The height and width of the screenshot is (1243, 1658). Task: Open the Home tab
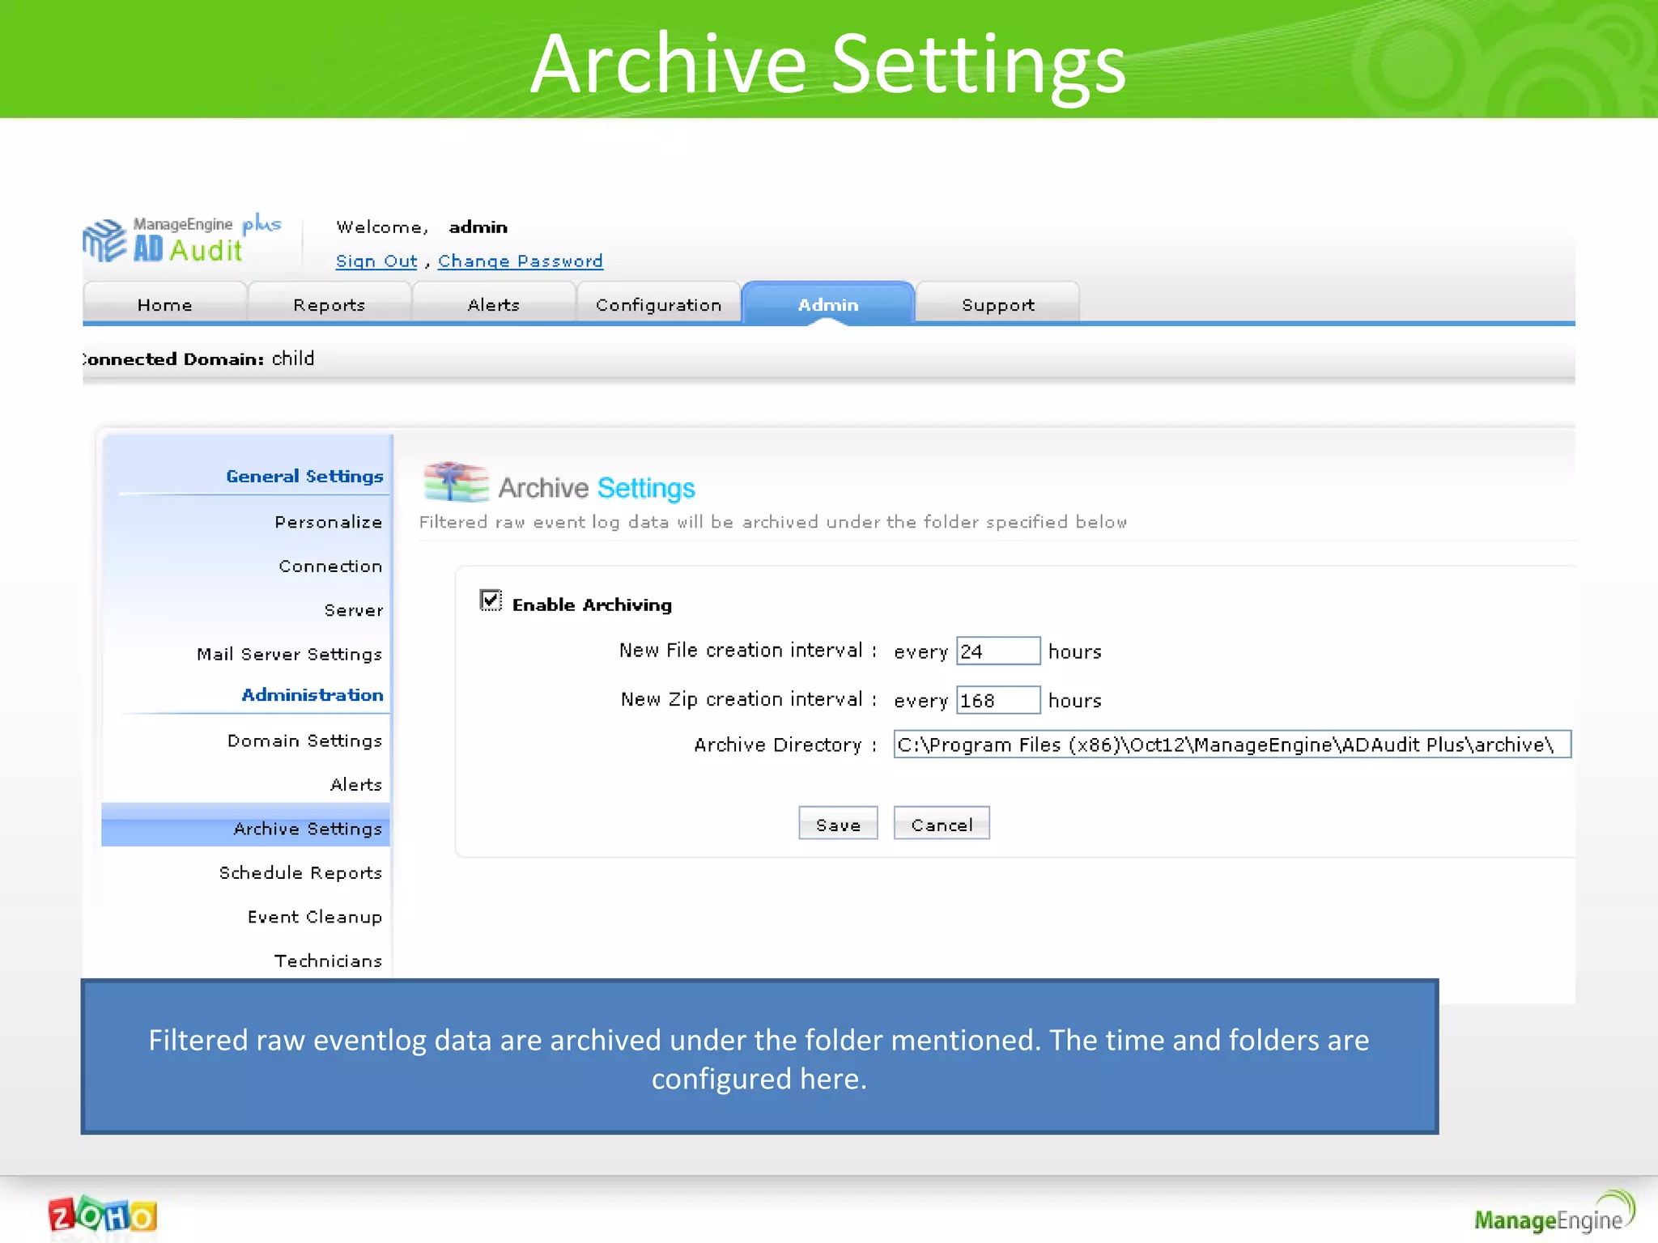tap(165, 304)
